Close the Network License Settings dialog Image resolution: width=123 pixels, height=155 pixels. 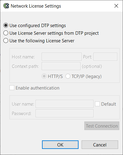(116, 6)
